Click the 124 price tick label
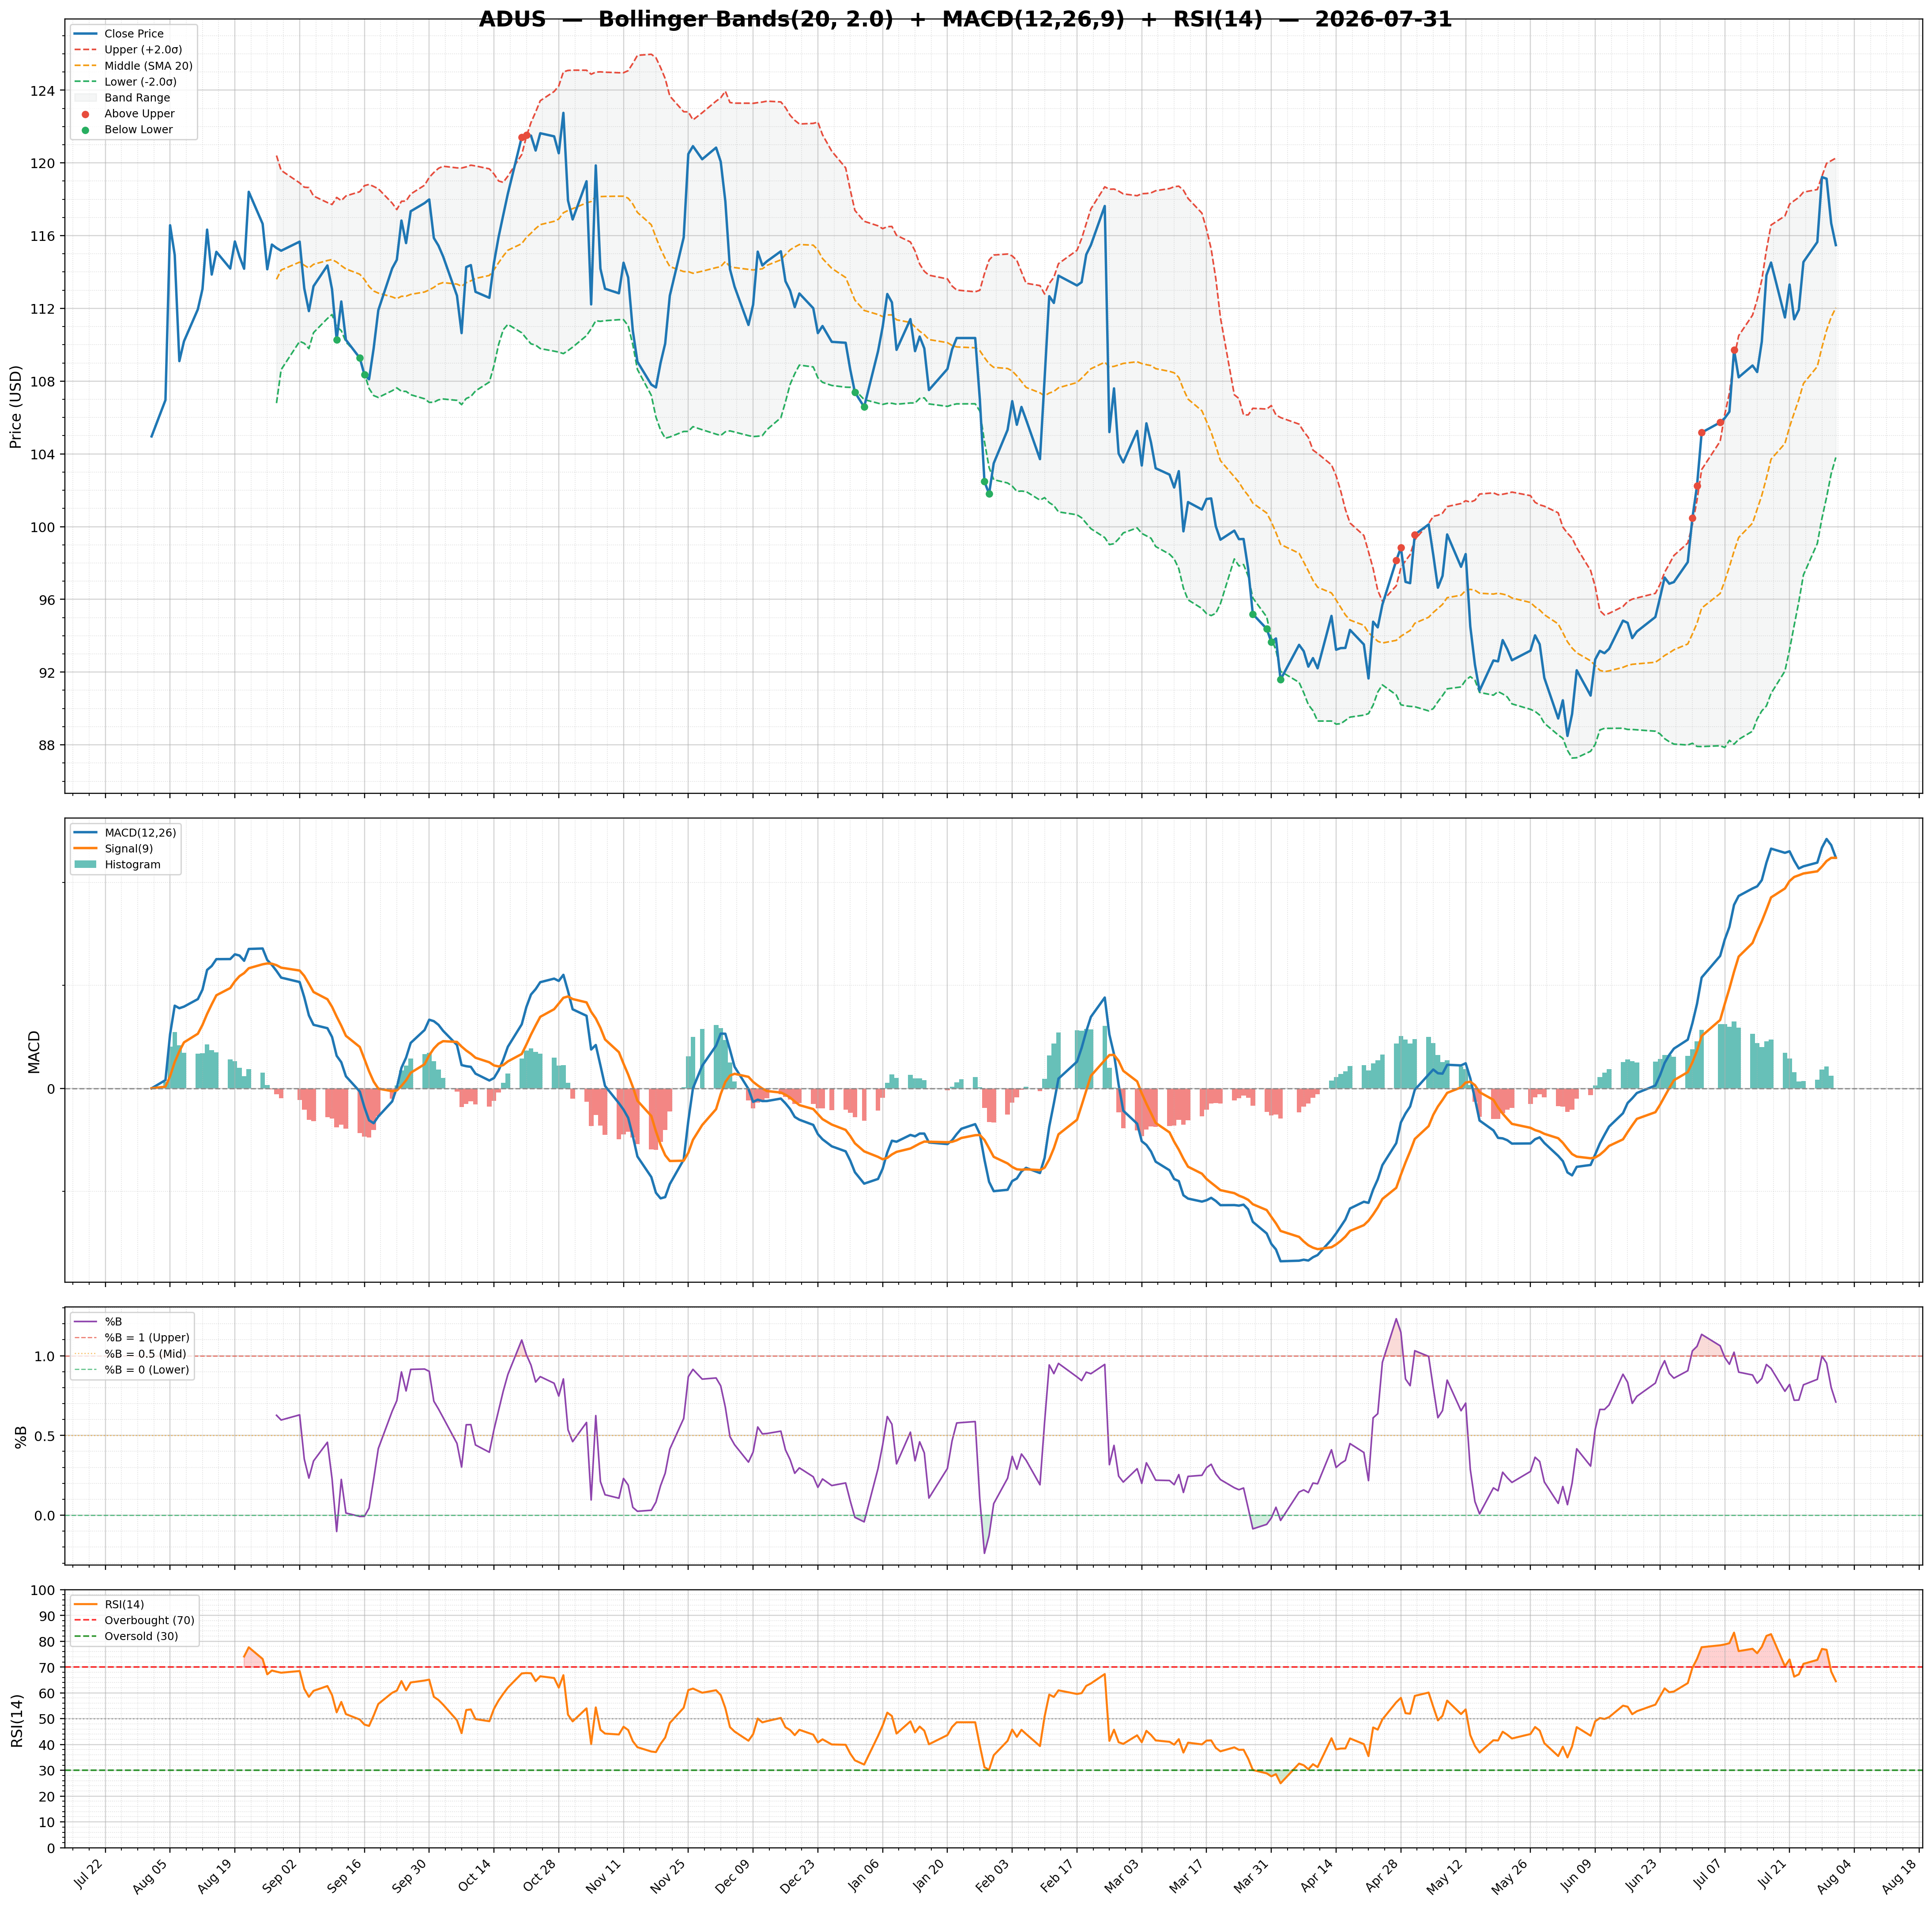The image size is (1932, 1907). [x=43, y=91]
